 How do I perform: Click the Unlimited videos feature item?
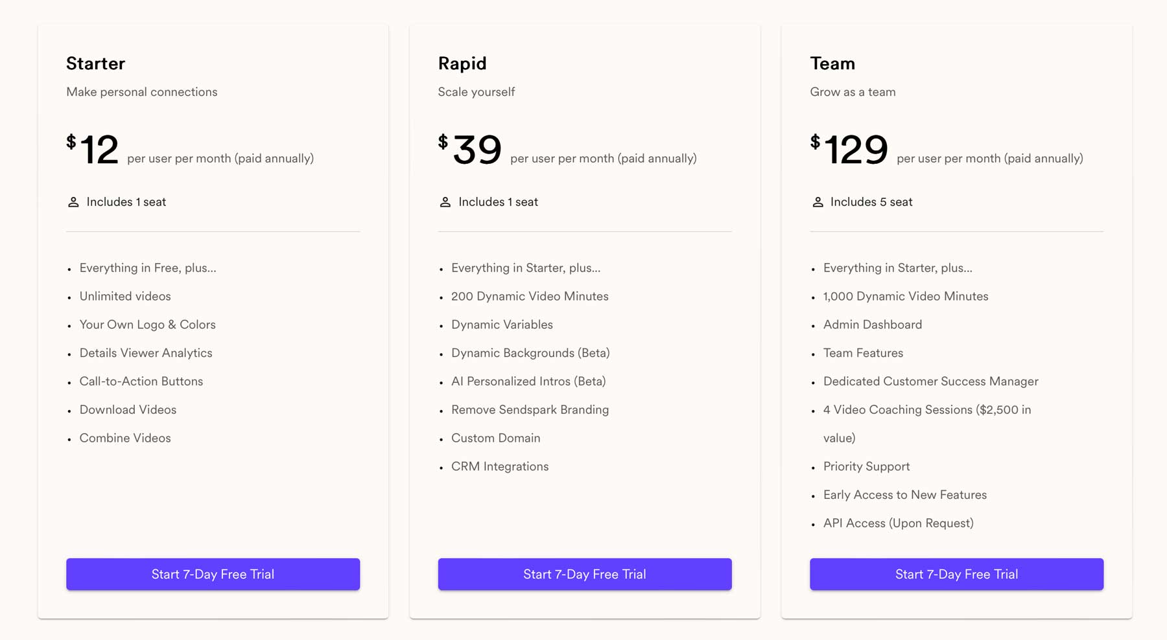tap(124, 296)
